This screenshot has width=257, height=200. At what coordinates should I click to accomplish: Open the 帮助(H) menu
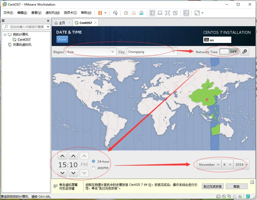coord(86,13)
